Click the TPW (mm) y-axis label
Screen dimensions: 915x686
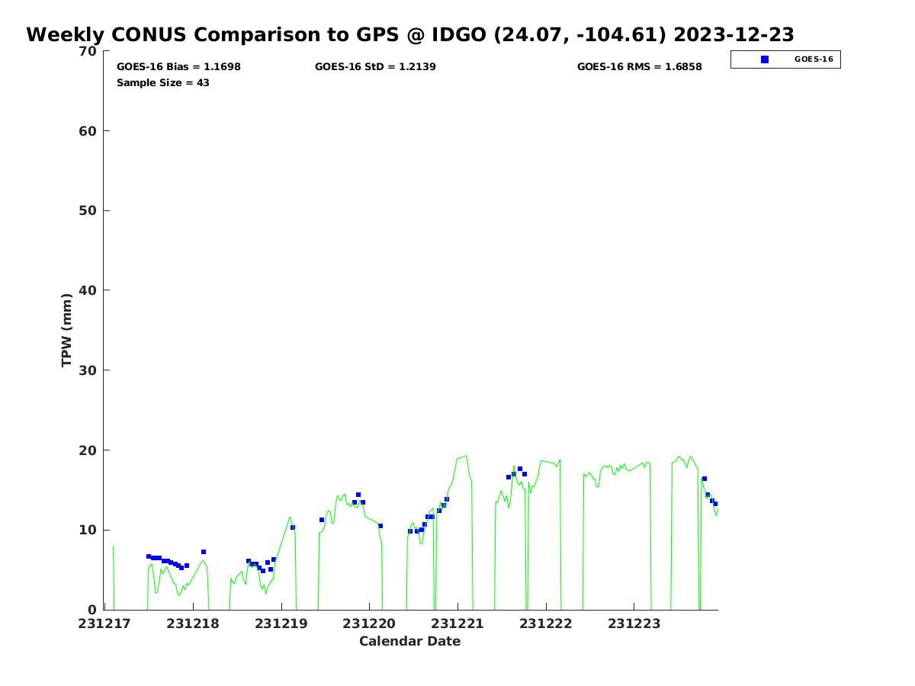[67, 330]
